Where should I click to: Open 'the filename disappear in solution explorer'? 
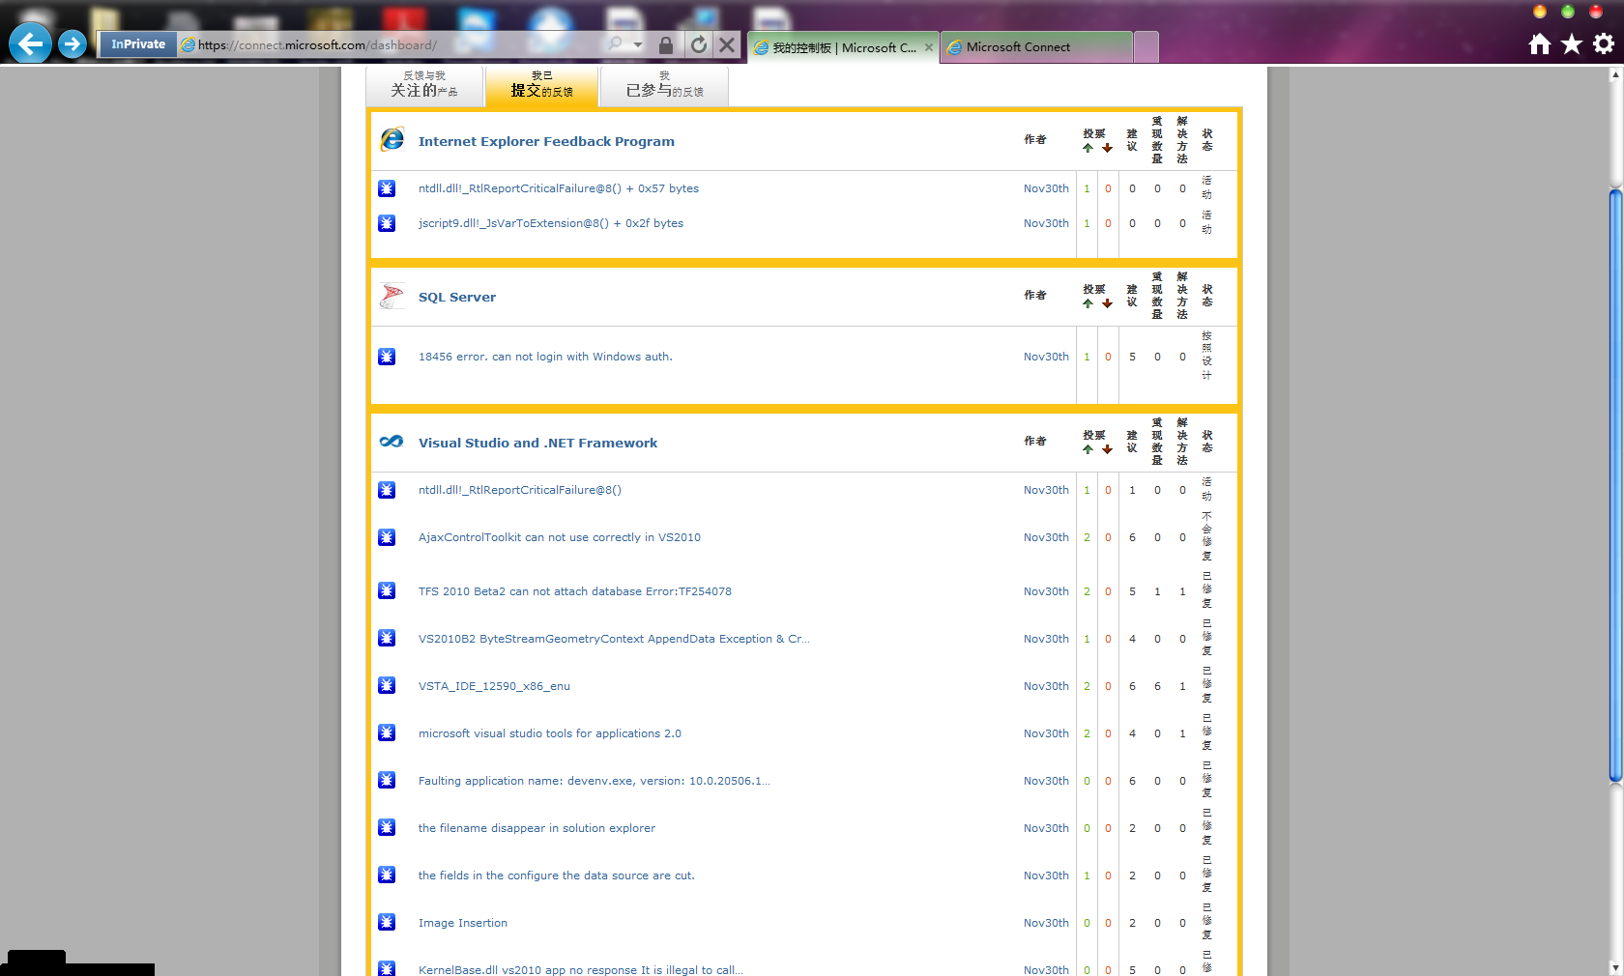click(x=536, y=828)
